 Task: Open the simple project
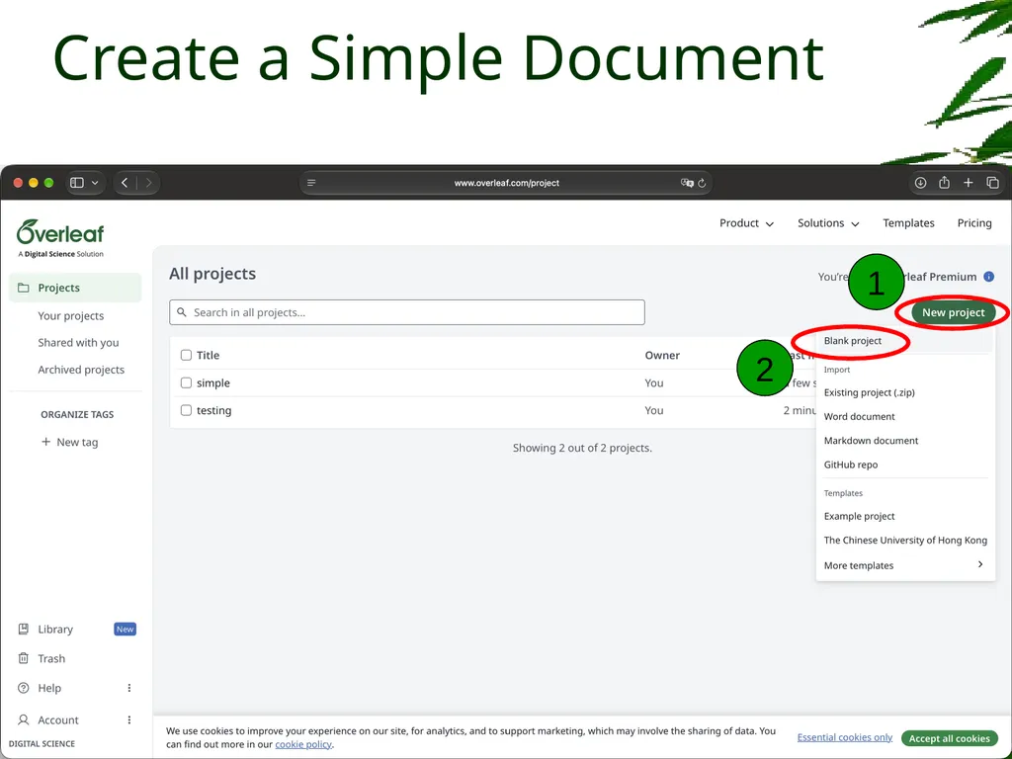point(213,382)
